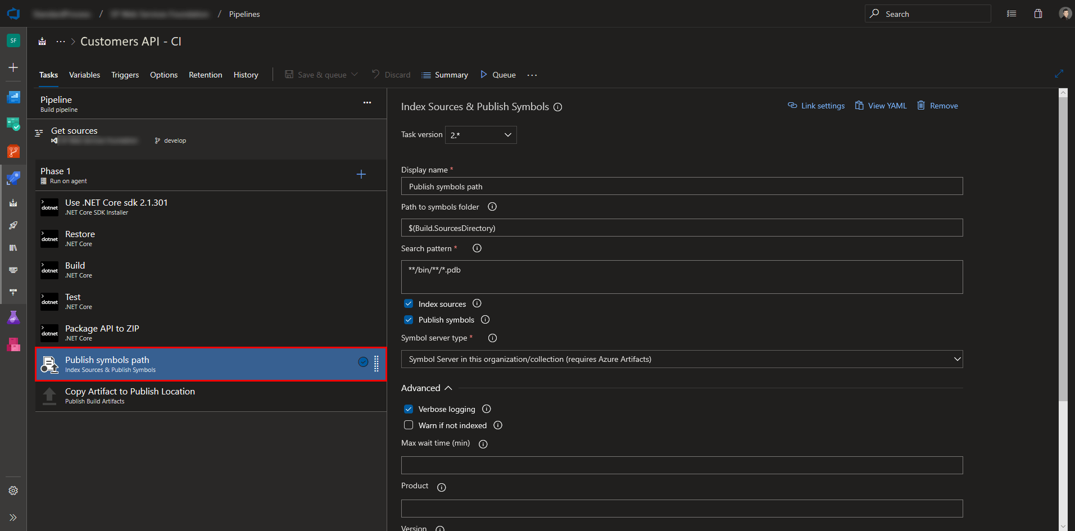Open the Task version dropdown
Screen dimensions: 1075x531
point(480,135)
